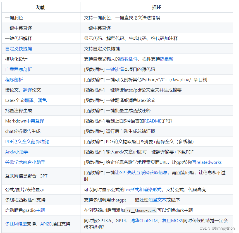Open PDF论文全文翻译功能 link

27,142
